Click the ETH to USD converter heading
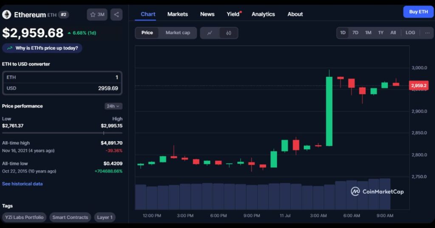 (x=26, y=64)
